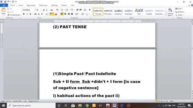
Task: Click English (U.S.) language indicator
Action: 33,101
